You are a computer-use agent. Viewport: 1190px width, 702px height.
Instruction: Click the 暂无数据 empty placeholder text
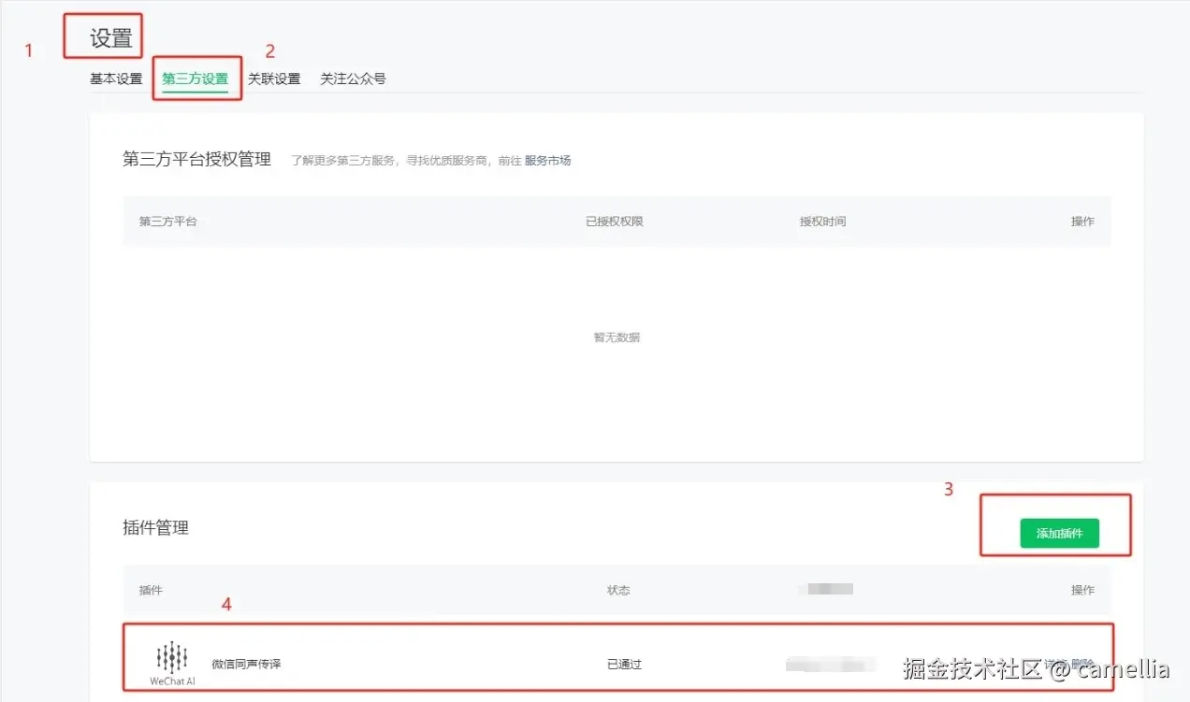click(x=617, y=337)
